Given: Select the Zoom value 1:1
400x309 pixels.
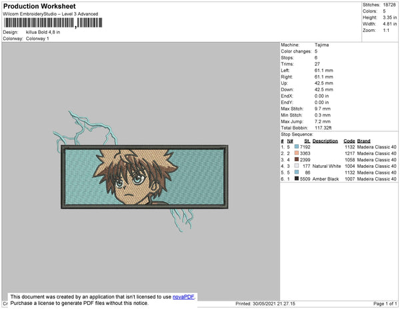Looking at the screenshot, I should pyautogui.click(x=386, y=31).
